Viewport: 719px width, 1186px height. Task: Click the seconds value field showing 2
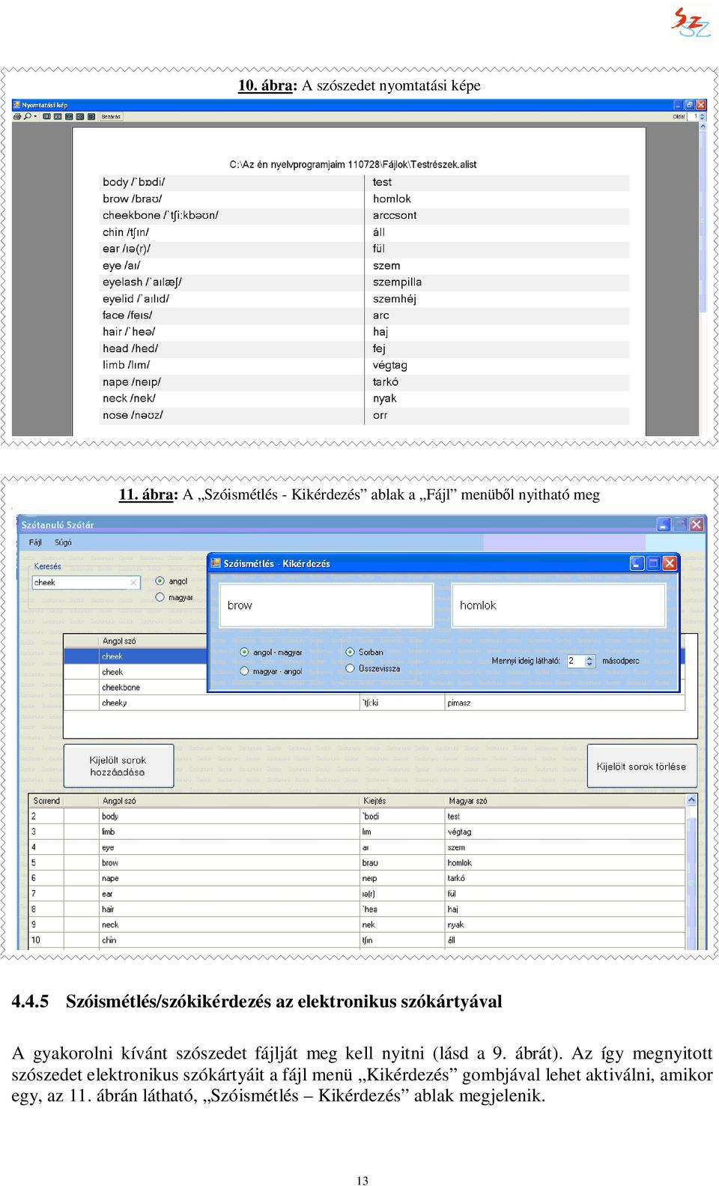(x=575, y=661)
